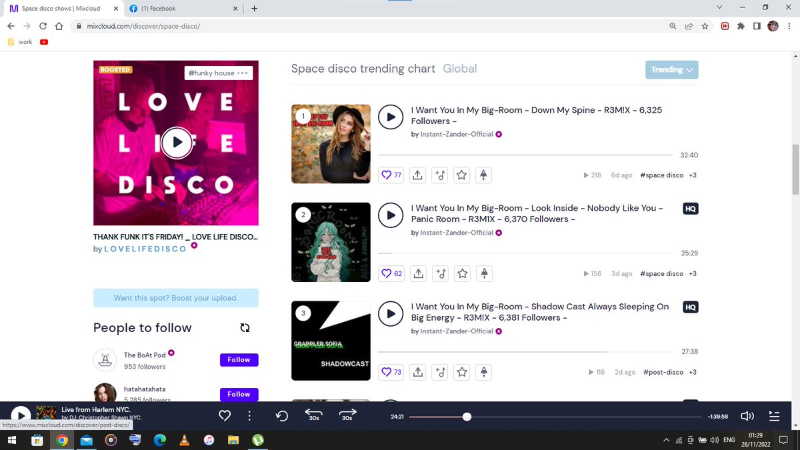
Task: Move the player seek bar handle
Action: pos(467,417)
